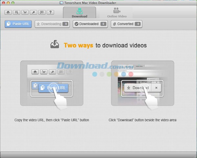The width and height of the screenshot is (197, 158).
Task: Click the Converted count badge
Action: tap(138, 24)
